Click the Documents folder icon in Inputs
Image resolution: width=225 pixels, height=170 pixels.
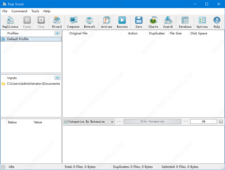[x=3, y=84]
